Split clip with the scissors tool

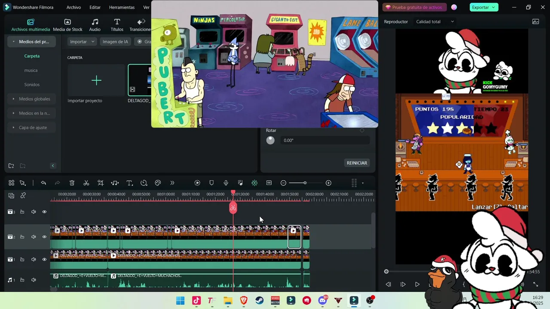[x=86, y=183]
